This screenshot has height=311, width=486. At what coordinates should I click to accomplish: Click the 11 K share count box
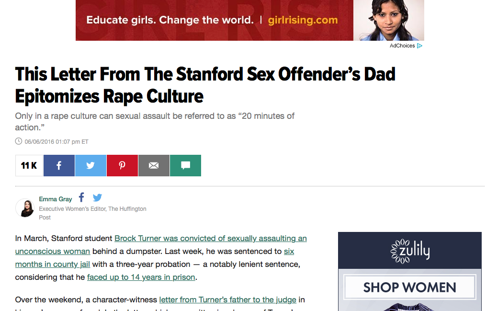point(29,166)
